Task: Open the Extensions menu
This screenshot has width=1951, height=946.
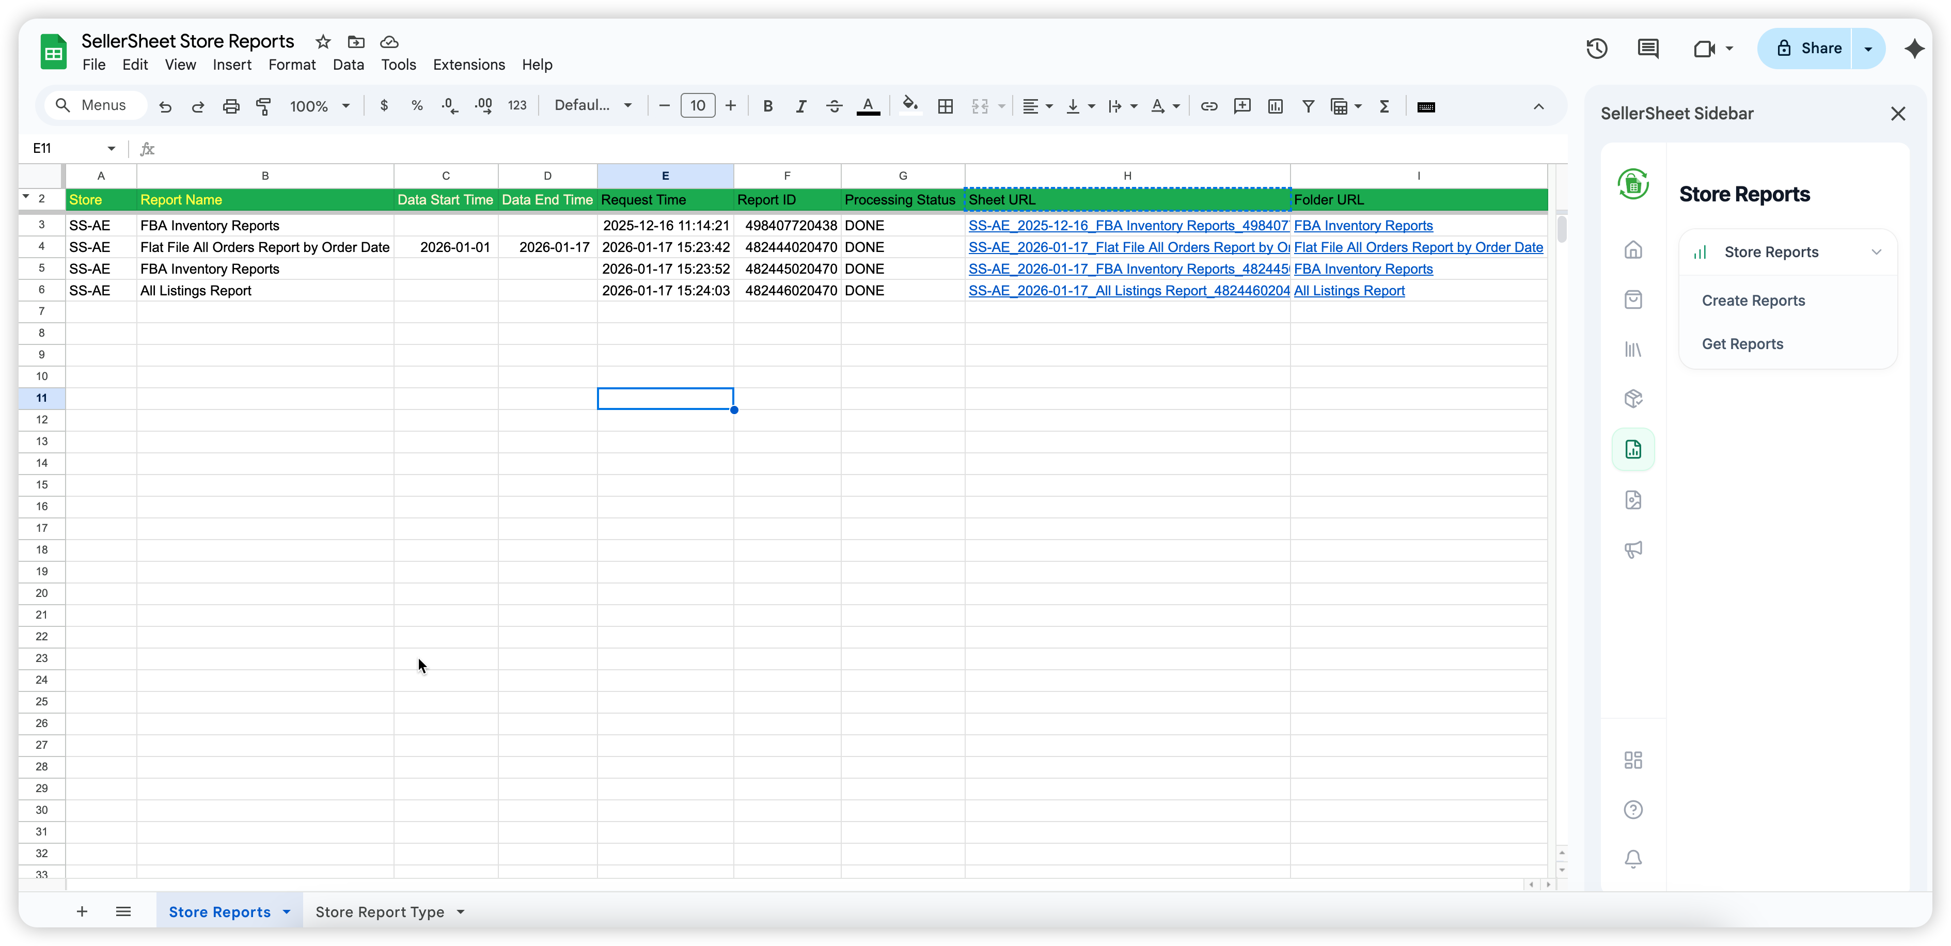Action: pyautogui.click(x=468, y=65)
